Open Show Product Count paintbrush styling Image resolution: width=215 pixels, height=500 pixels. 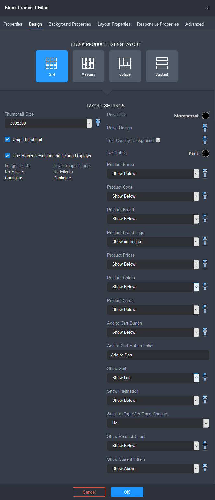(x=205, y=445)
